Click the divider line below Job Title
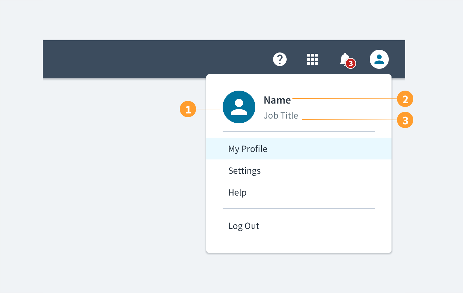The height and width of the screenshot is (293, 463). click(299, 132)
